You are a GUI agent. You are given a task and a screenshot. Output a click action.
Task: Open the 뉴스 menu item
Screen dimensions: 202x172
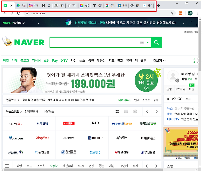(82, 61)
